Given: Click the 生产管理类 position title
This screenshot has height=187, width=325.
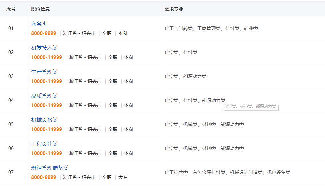Looking at the screenshot, I should click(x=45, y=72).
